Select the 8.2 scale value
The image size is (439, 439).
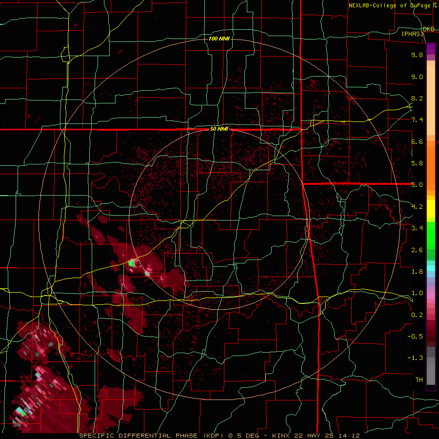tap(417, 98)
